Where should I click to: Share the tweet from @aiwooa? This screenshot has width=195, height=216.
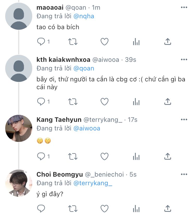tap(168, 101)
